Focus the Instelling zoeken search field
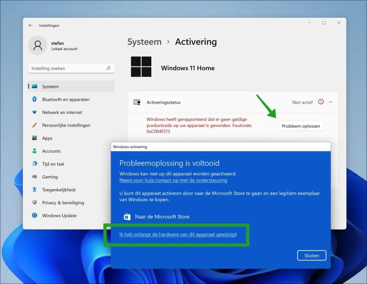The height and width of the screenshot is (284, 367). pos(71,68)
